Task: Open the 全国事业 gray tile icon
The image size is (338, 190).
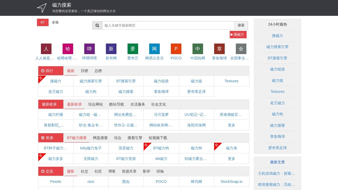Action: (241, 49)
